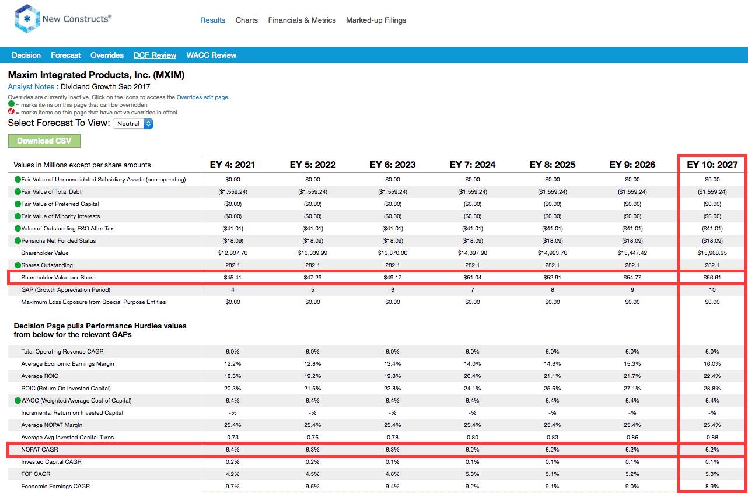The image size is (748, 493).
Task: Open Marked-up Filings tab
Action: point(376,20)
